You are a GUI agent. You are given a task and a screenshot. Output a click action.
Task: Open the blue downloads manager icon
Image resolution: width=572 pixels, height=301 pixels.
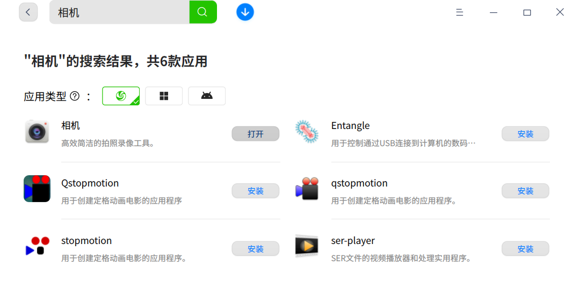coord(245,12)
